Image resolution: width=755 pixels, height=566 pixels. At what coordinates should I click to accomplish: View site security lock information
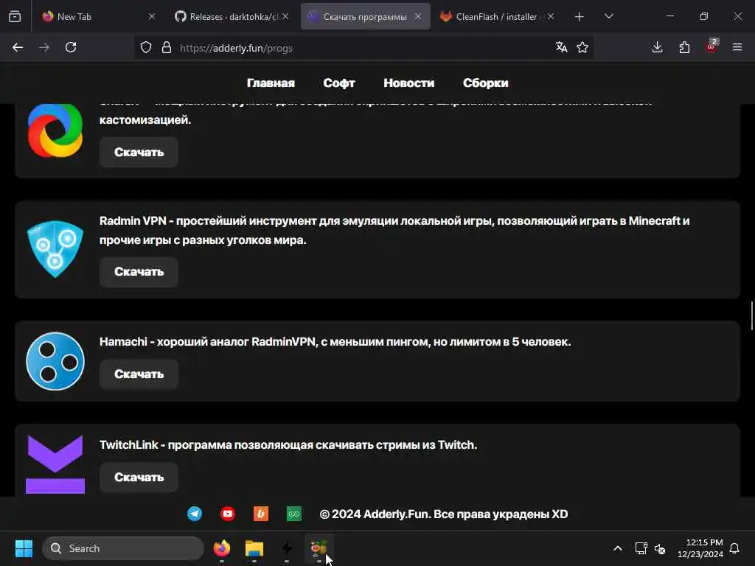pyautogui.click(x=167, y=47)
